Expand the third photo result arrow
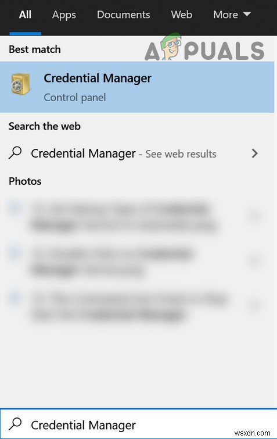The image size is (277, 439). 254,305
